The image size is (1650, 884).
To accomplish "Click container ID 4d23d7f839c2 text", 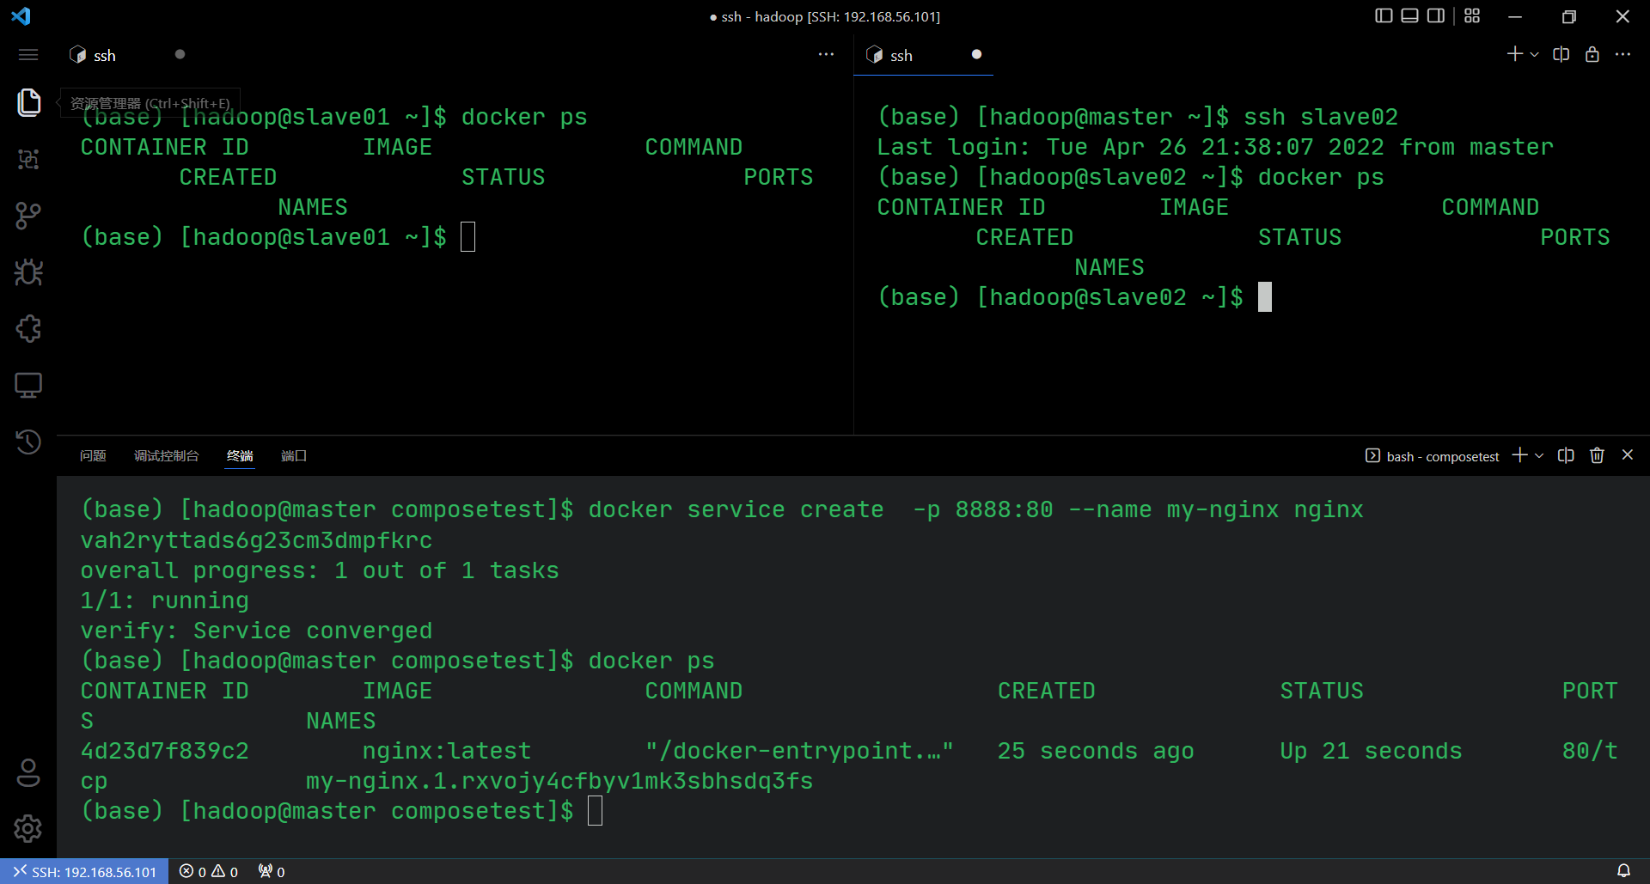I will [x=164, y=751].
